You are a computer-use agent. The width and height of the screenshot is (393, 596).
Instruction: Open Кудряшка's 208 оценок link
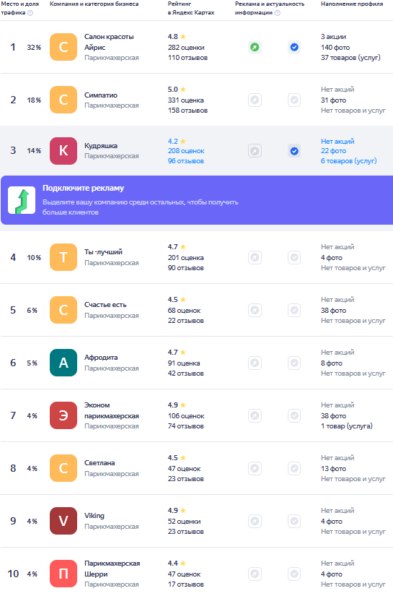click(x=186, y=151)
